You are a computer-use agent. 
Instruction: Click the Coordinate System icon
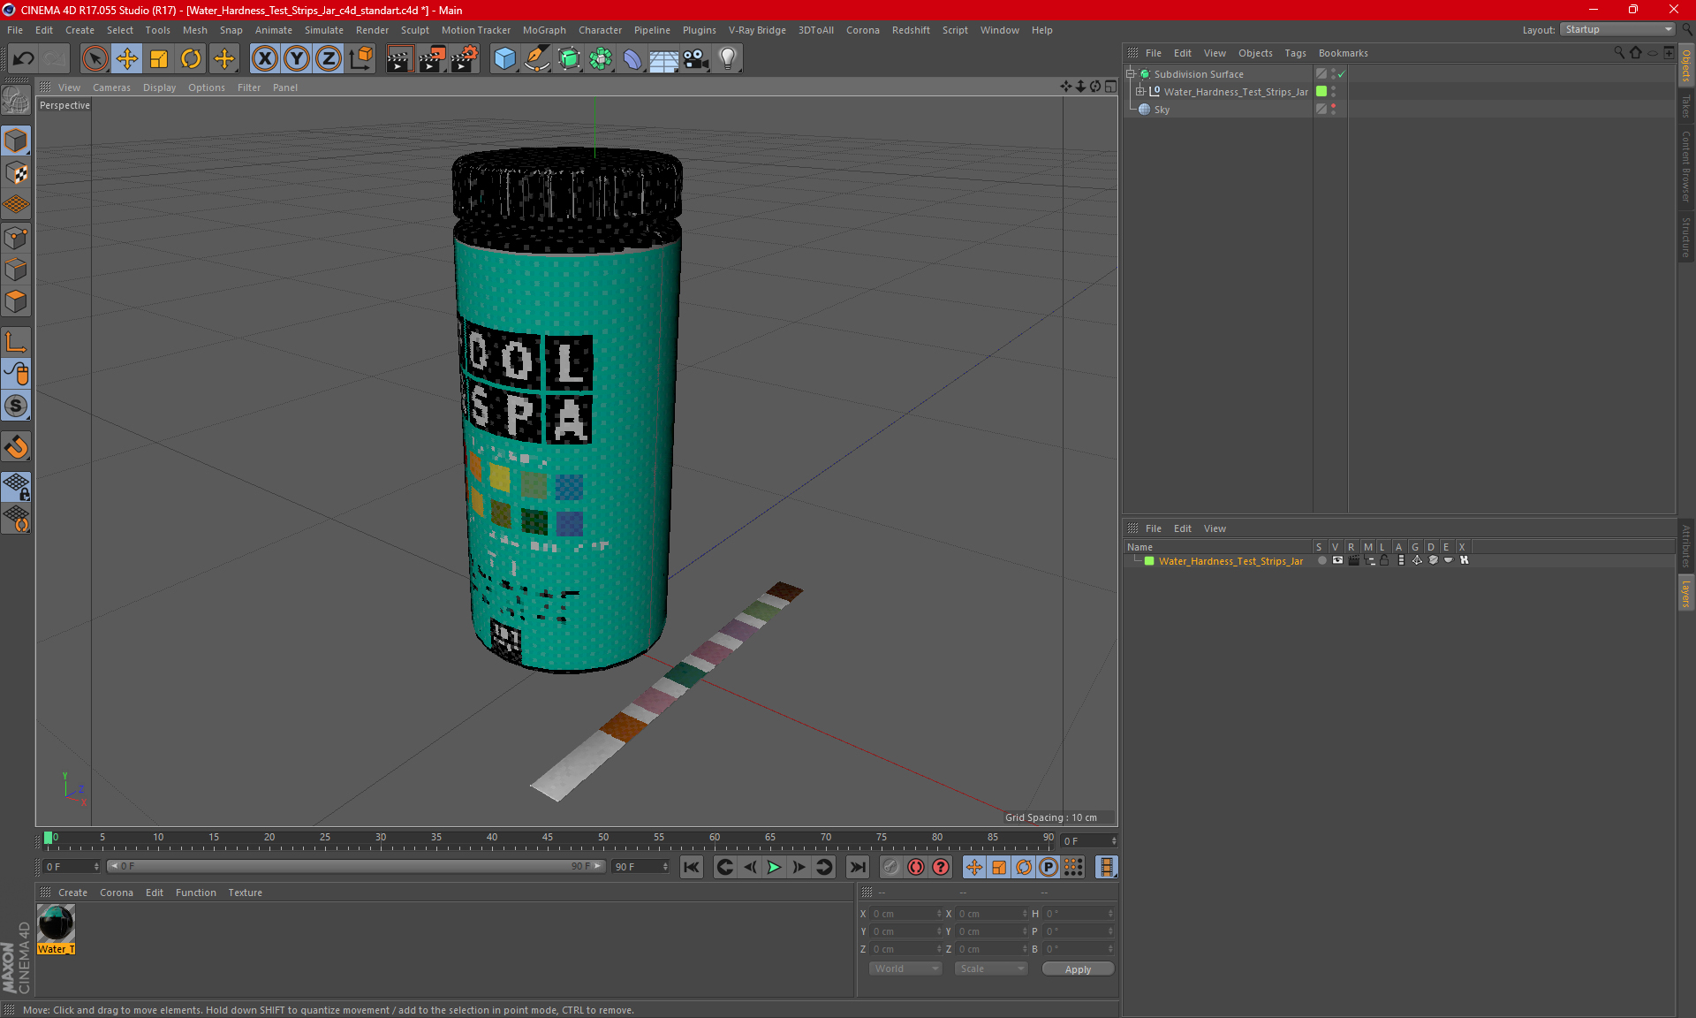coord(360,59)
